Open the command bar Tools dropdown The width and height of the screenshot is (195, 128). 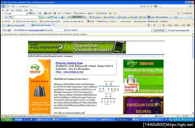click(184, 25)
